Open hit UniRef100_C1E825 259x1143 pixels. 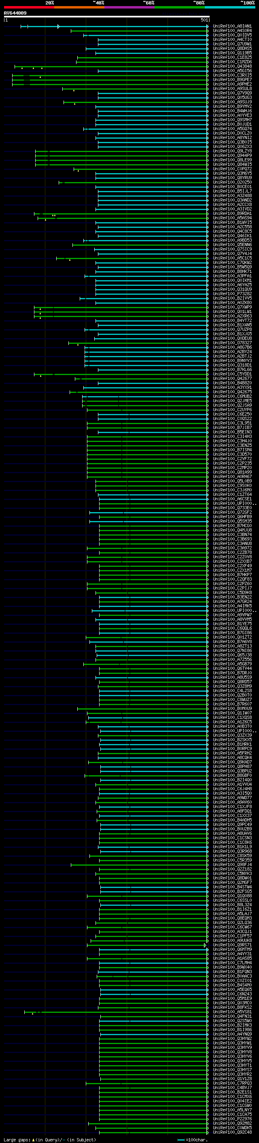[x=232, y=57]
